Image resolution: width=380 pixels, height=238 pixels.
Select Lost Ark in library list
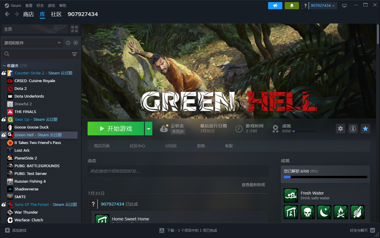(x=22, y=150)
